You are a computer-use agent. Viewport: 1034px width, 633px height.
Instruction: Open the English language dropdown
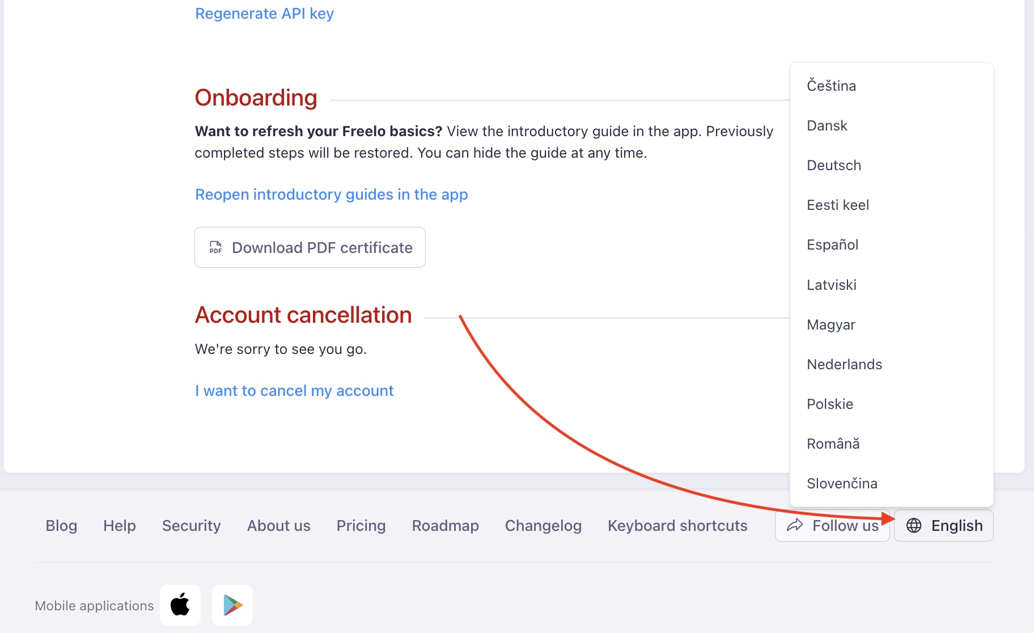click(x=944, y=525)
